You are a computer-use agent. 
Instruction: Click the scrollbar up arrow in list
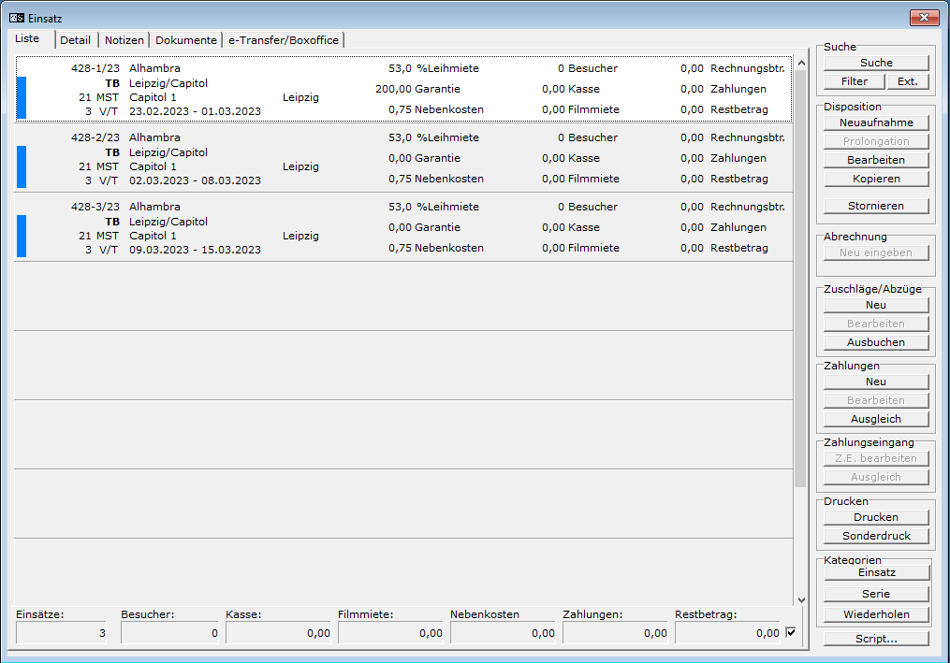click(800, 63)
